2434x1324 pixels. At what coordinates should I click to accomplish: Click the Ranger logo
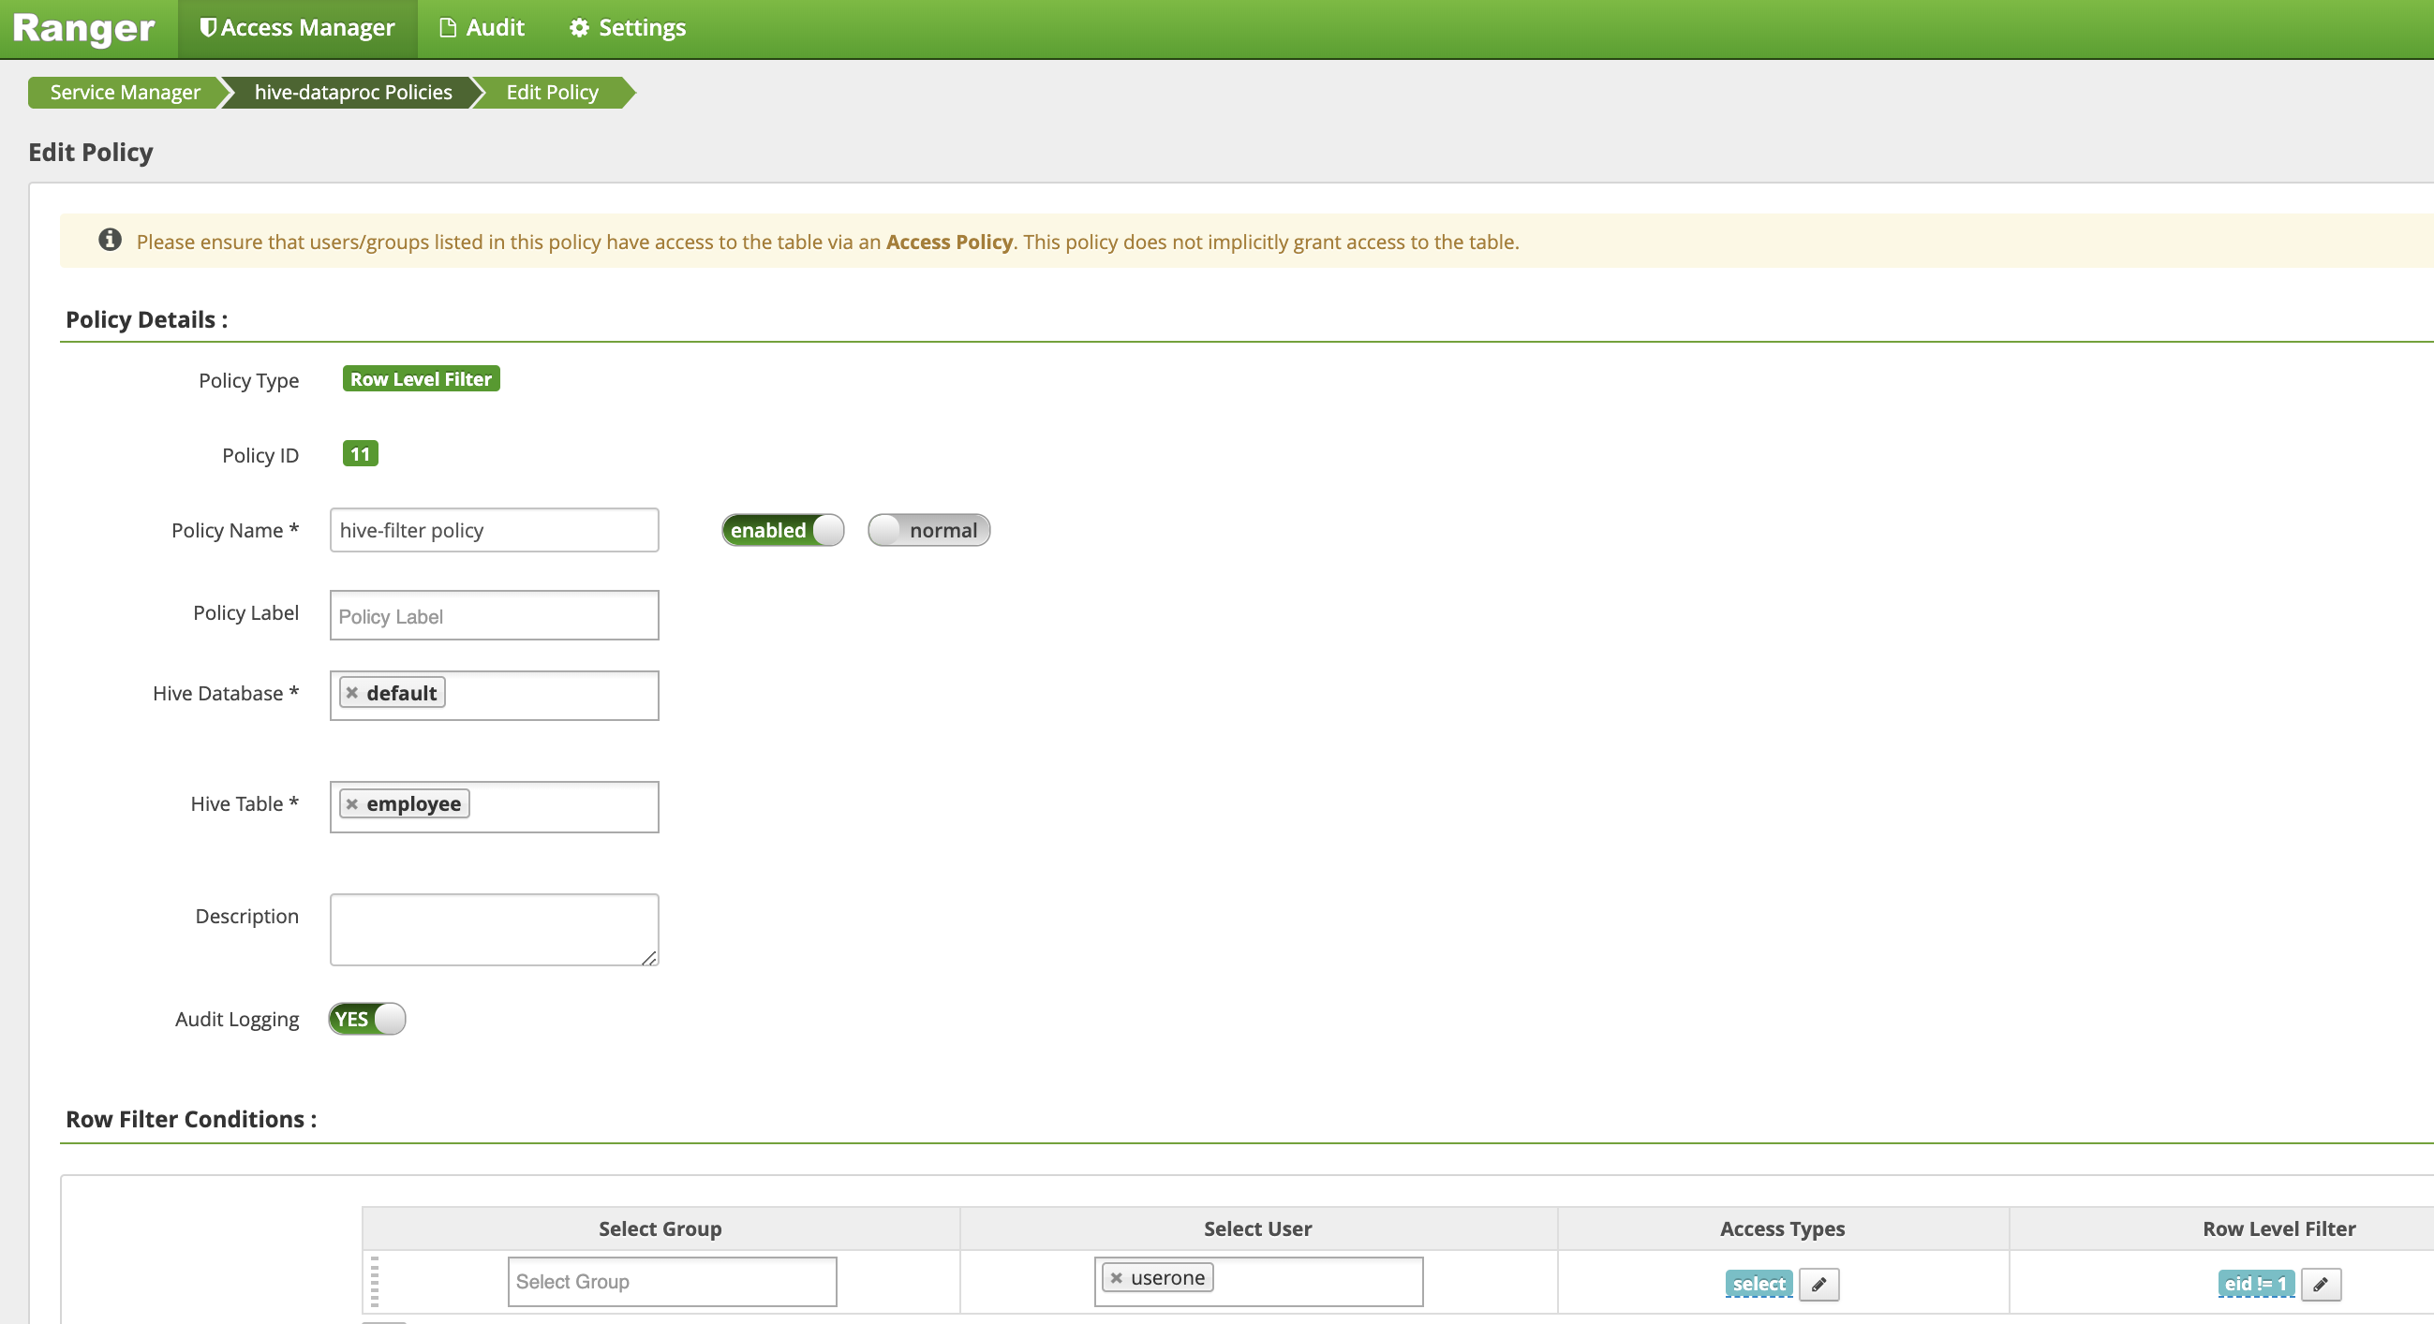(83, 28)
